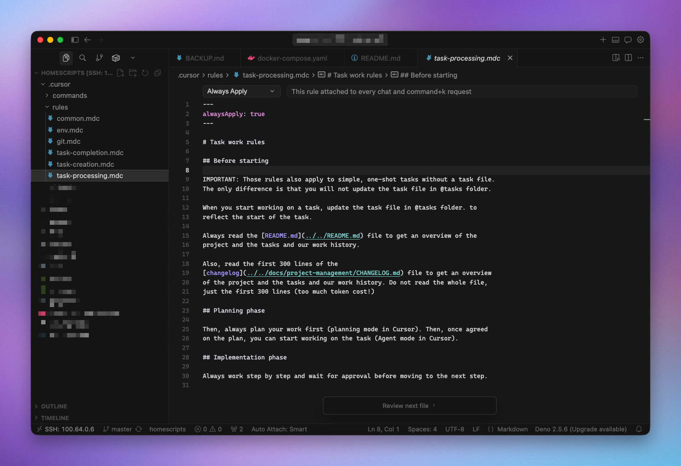Open git.mdc in the file tree
The height and width of the screenshot is (466, 681).
(x=68, y=142)
